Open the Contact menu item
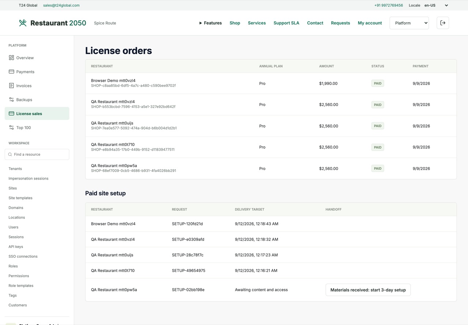 [x=315, y=23]
